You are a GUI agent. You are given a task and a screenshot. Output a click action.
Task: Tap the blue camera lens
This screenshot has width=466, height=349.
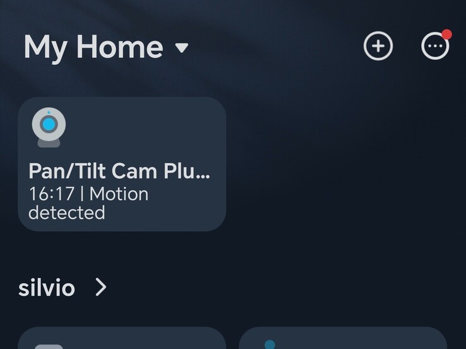(49, 124)
